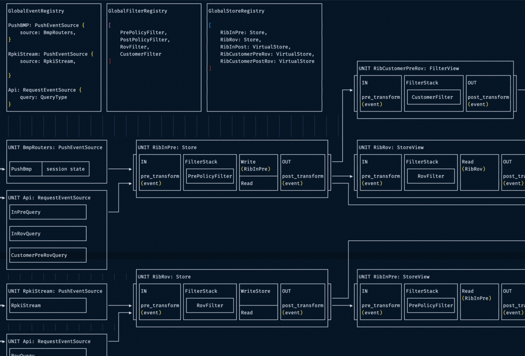The height and width of the screenshot is (356, 525).
Task: Select the InPreQuery box
Action: (48, 212)
